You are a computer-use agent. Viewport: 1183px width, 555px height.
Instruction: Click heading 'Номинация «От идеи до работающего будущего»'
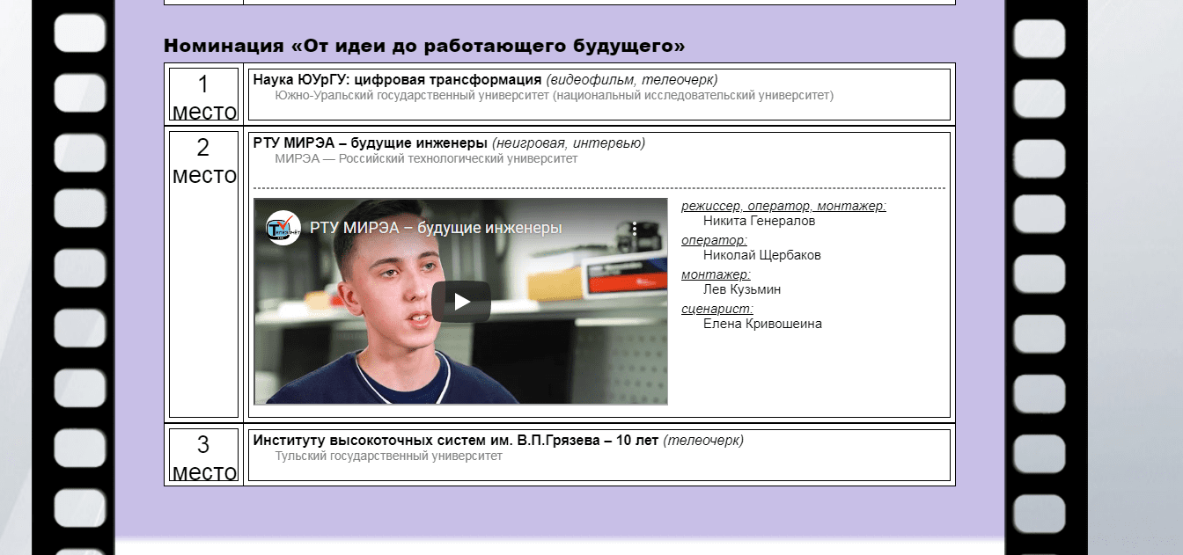424,46
